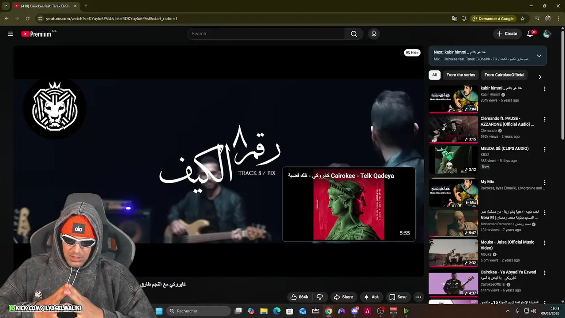Click Demander à Google button
The height and width of the screenshot is (318, 565).
[493, 19]
